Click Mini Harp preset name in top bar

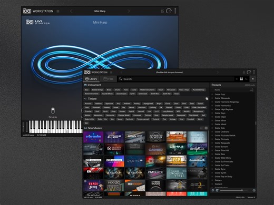click(100, 11)
